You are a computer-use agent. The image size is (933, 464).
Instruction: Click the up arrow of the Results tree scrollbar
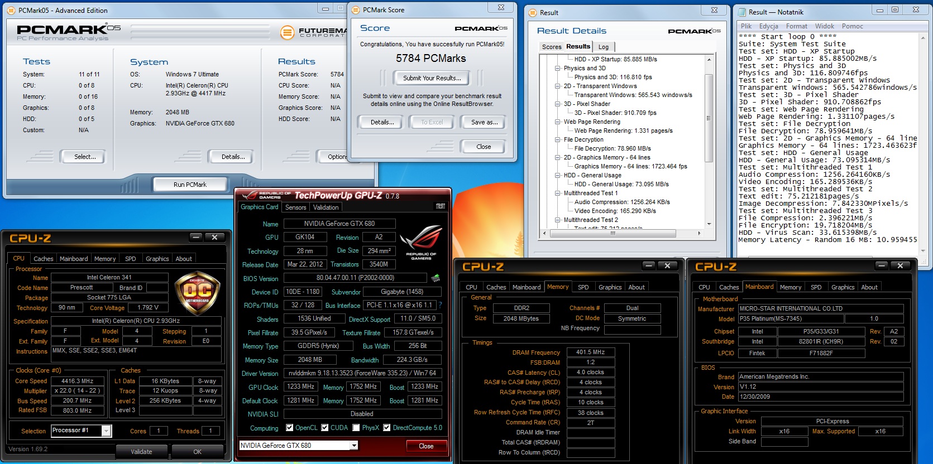[709, 59]
